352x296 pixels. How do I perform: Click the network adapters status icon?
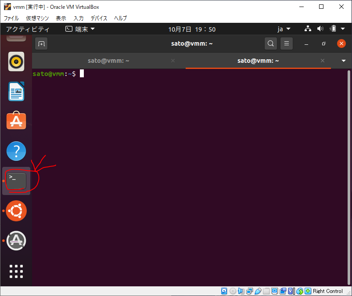point(249,291)
